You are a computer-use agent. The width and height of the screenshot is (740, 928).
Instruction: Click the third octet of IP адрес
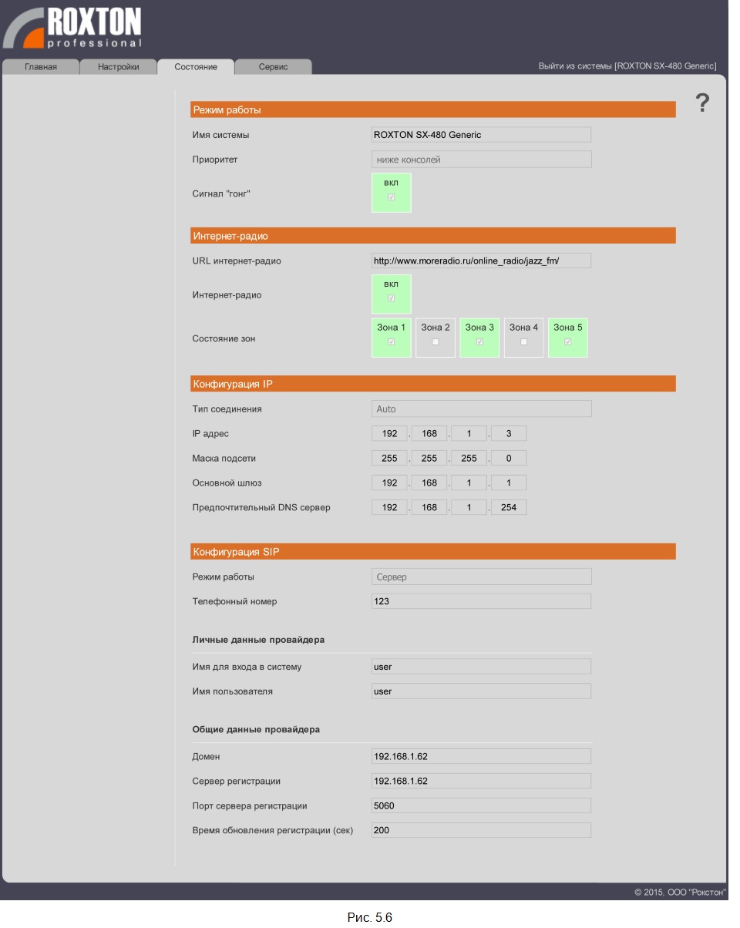click(469, 433)
